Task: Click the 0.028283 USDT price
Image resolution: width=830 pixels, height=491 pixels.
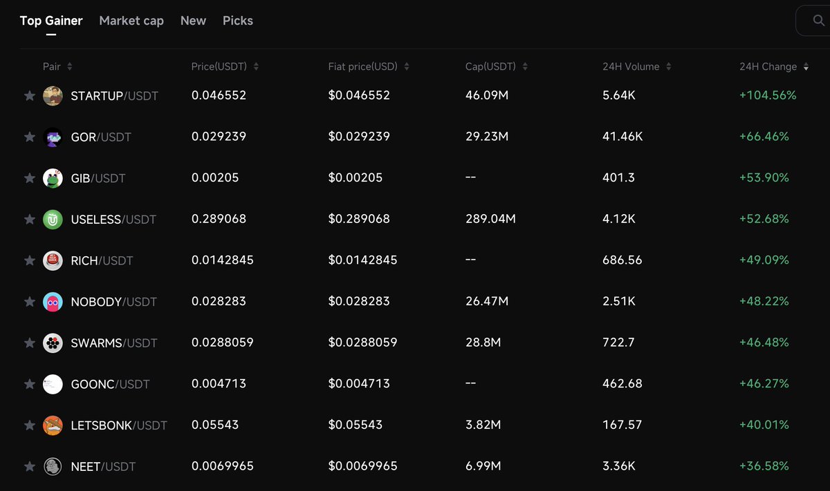Action: [219, 301]
